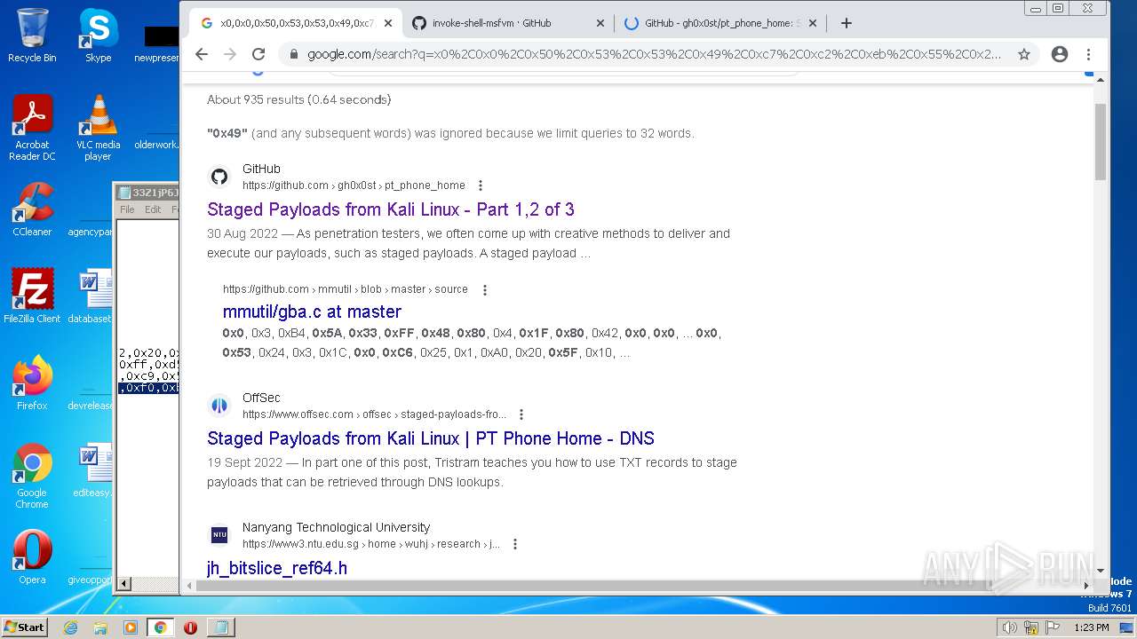Open the databaset Word document on desktop

click(x=92, y=296)
